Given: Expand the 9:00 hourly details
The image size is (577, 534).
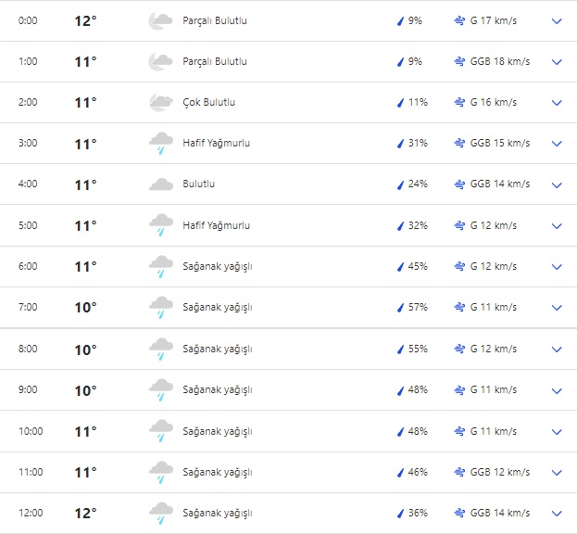Looking at the screenshot, I should [557, 390].
